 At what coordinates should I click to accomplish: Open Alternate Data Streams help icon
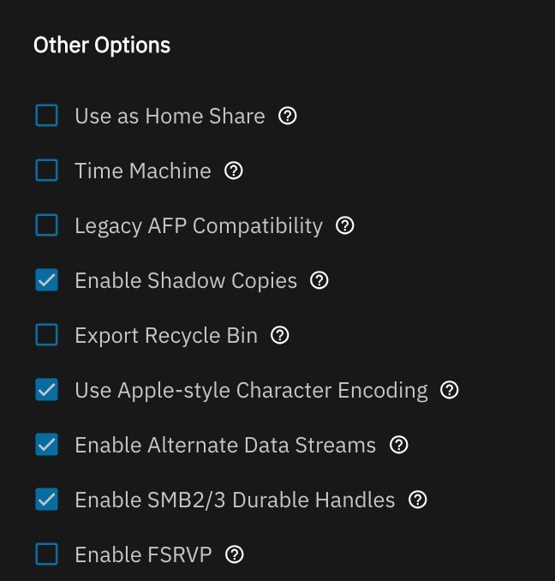click(399, 445)
